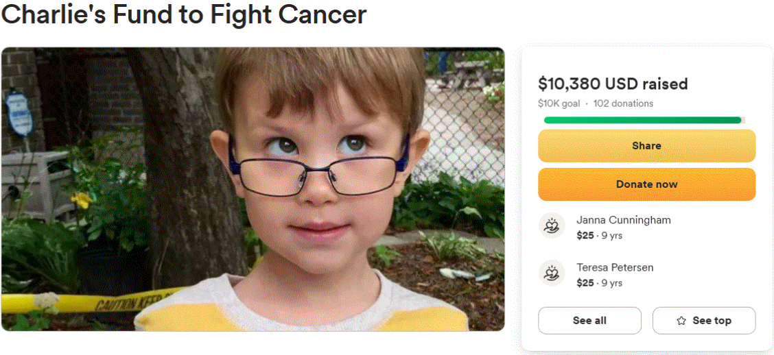
Task: Click the gray unfilled end of progress bar
Action: coord(743,120)
